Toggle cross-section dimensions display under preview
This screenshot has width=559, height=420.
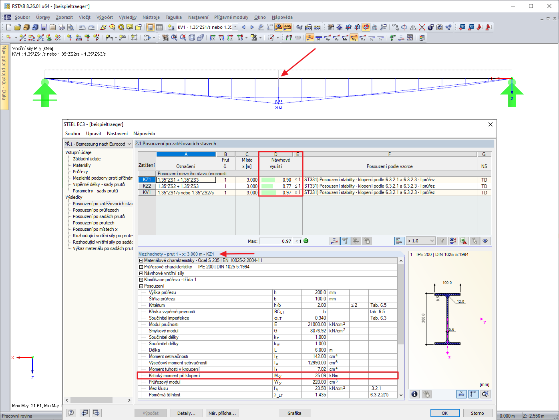click(x=462, y=394)
